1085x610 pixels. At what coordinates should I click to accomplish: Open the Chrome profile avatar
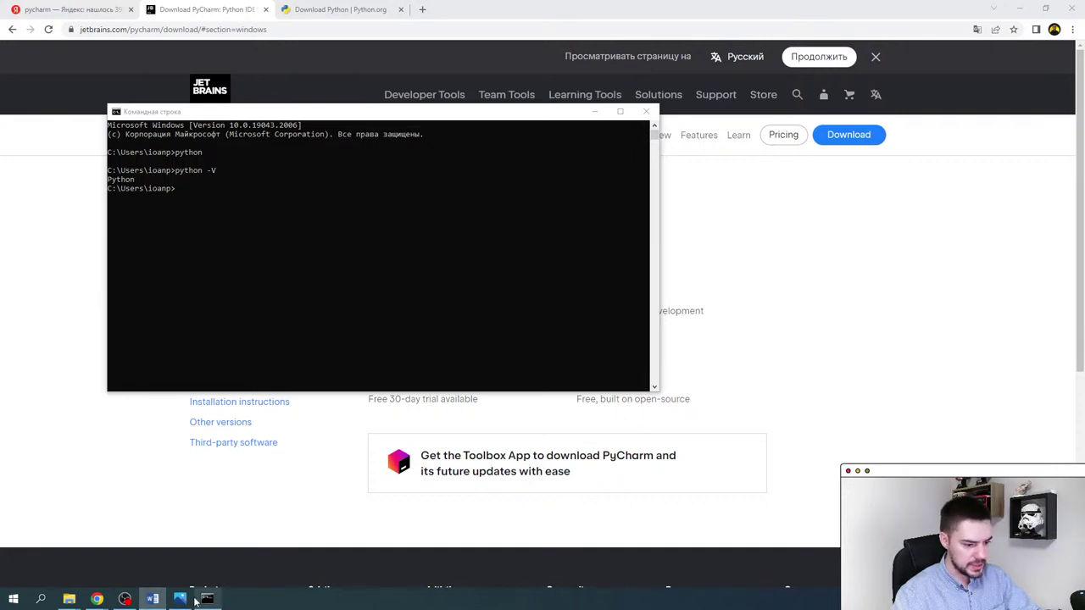1054,30
